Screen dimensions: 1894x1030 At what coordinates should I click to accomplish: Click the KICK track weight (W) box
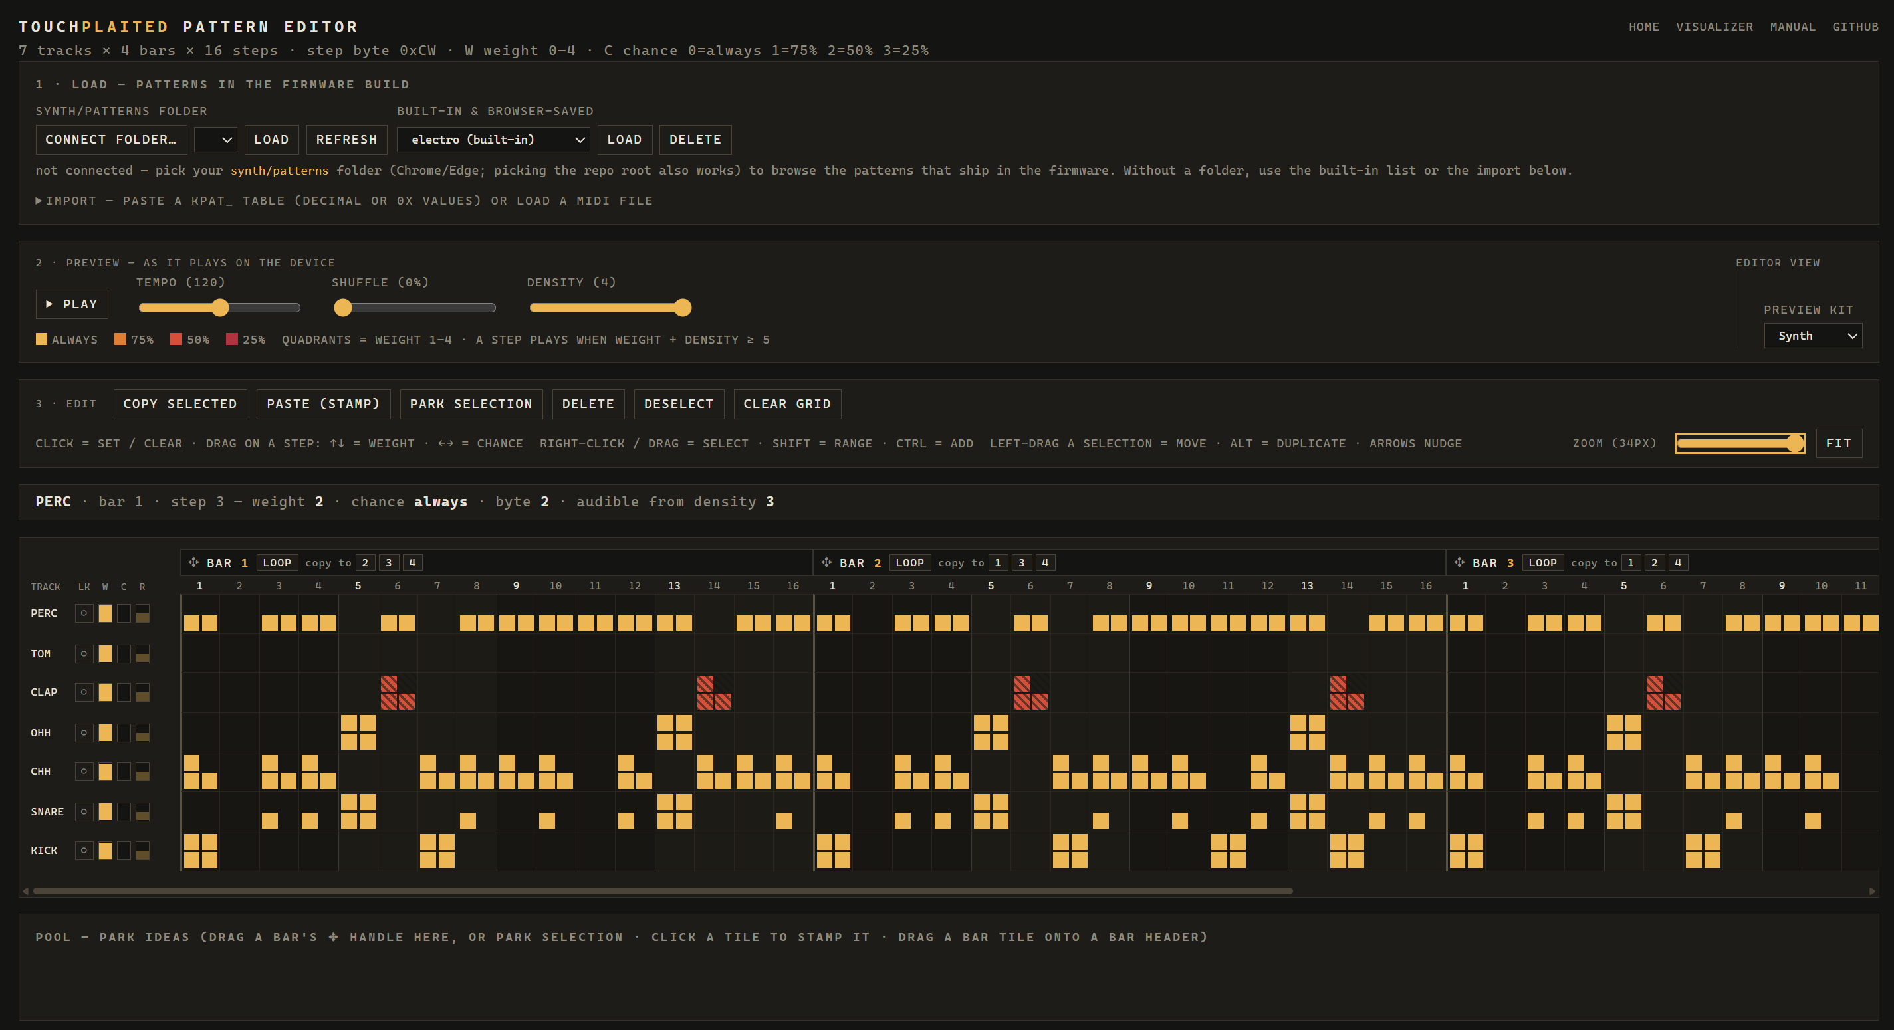pyautogui.click(x=105, y=851)
